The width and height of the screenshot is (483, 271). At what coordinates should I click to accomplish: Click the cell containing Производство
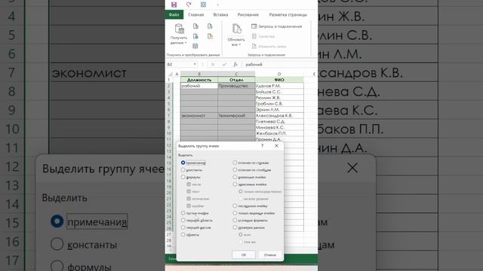point(236,86)
